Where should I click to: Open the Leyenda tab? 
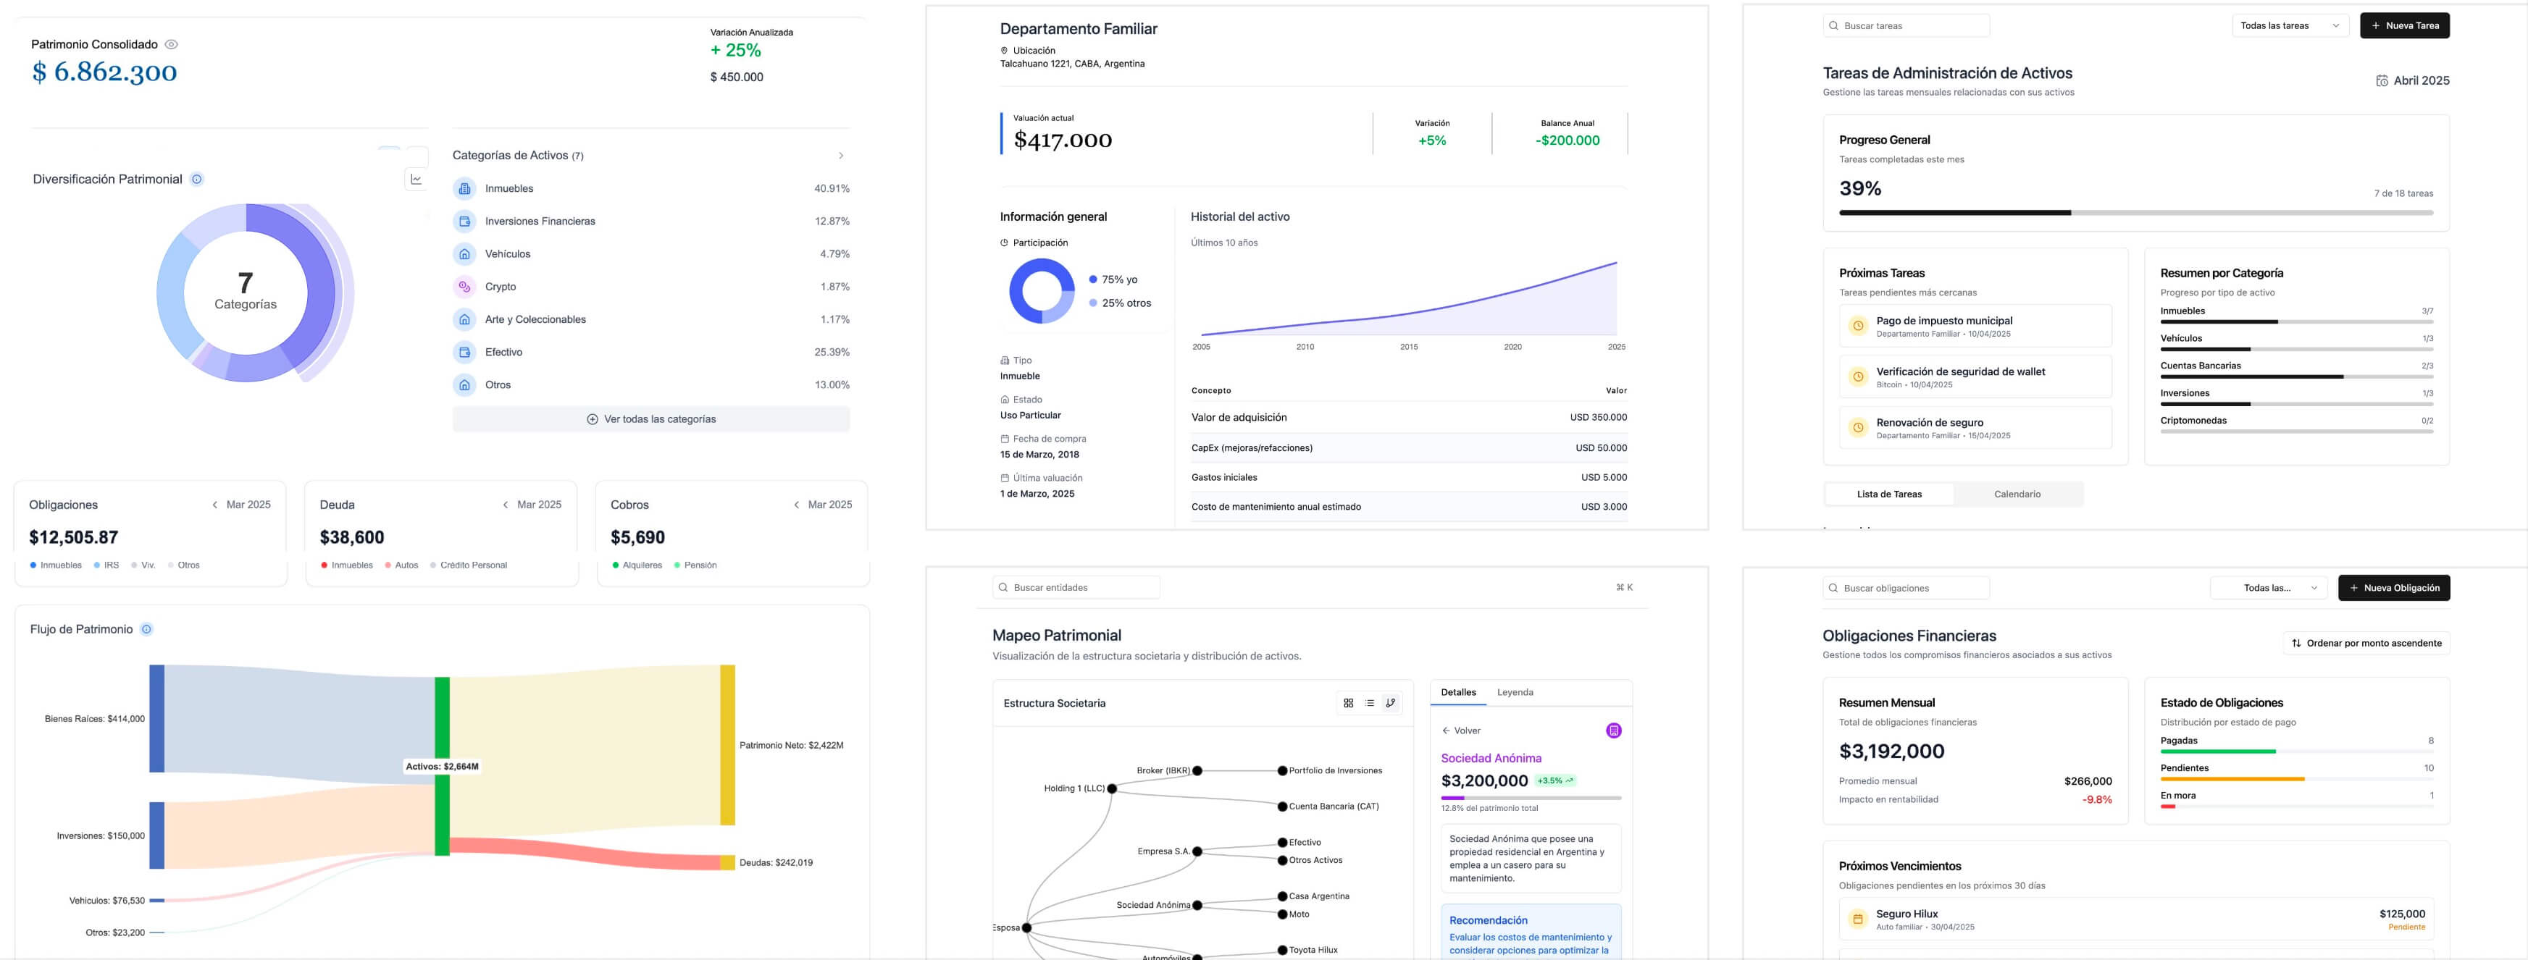pos(1514,692)
